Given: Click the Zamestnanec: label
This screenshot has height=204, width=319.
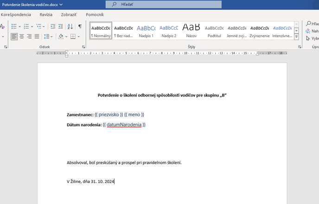Looking at the screenshot, I should [x=80, y=115].
